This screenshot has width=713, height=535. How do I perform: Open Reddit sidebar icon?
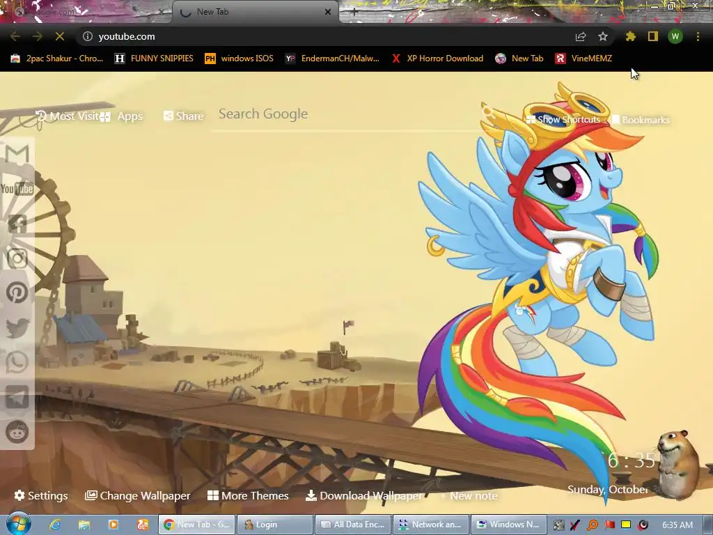pyautogui.click(x=17, y=432)
